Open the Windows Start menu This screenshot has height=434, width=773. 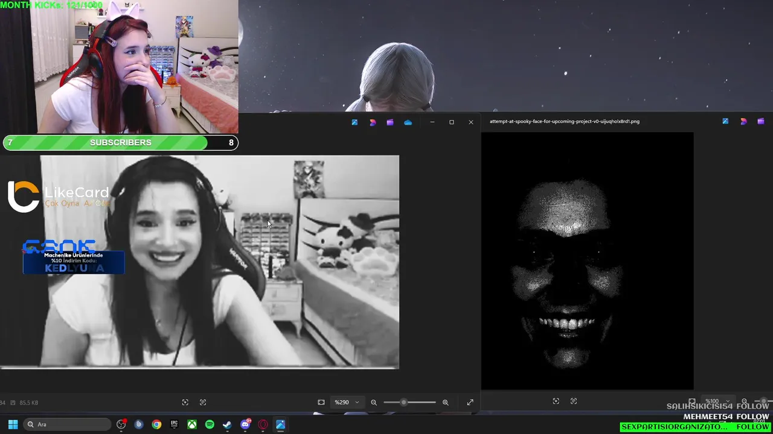(13, 424)
